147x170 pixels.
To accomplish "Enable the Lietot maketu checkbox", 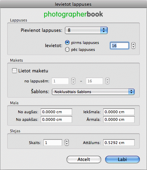I will point(14,71).
